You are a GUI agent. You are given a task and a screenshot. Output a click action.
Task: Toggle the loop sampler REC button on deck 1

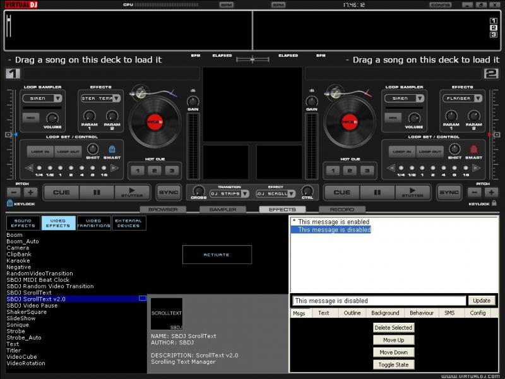click(31, 118)
